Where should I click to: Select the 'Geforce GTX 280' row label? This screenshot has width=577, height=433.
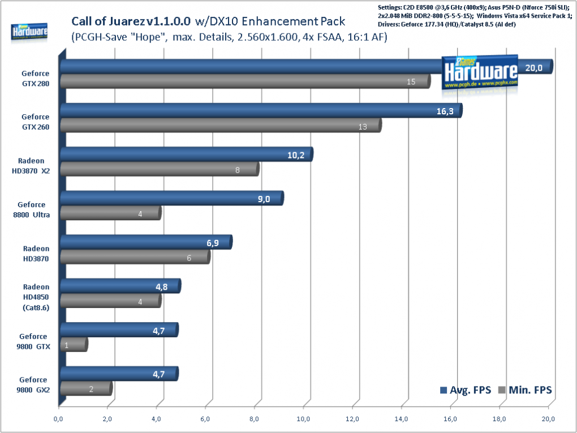pyautogui.click(x=35, y=79)
